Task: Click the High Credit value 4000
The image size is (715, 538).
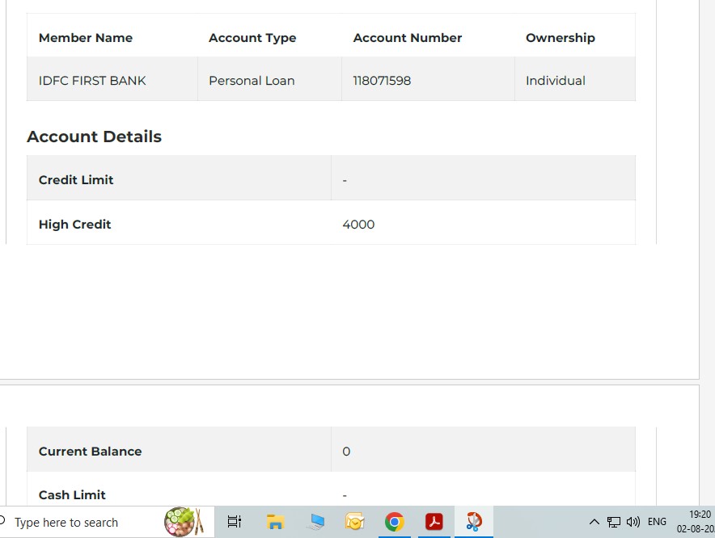Action: click(x=358, y=225)
